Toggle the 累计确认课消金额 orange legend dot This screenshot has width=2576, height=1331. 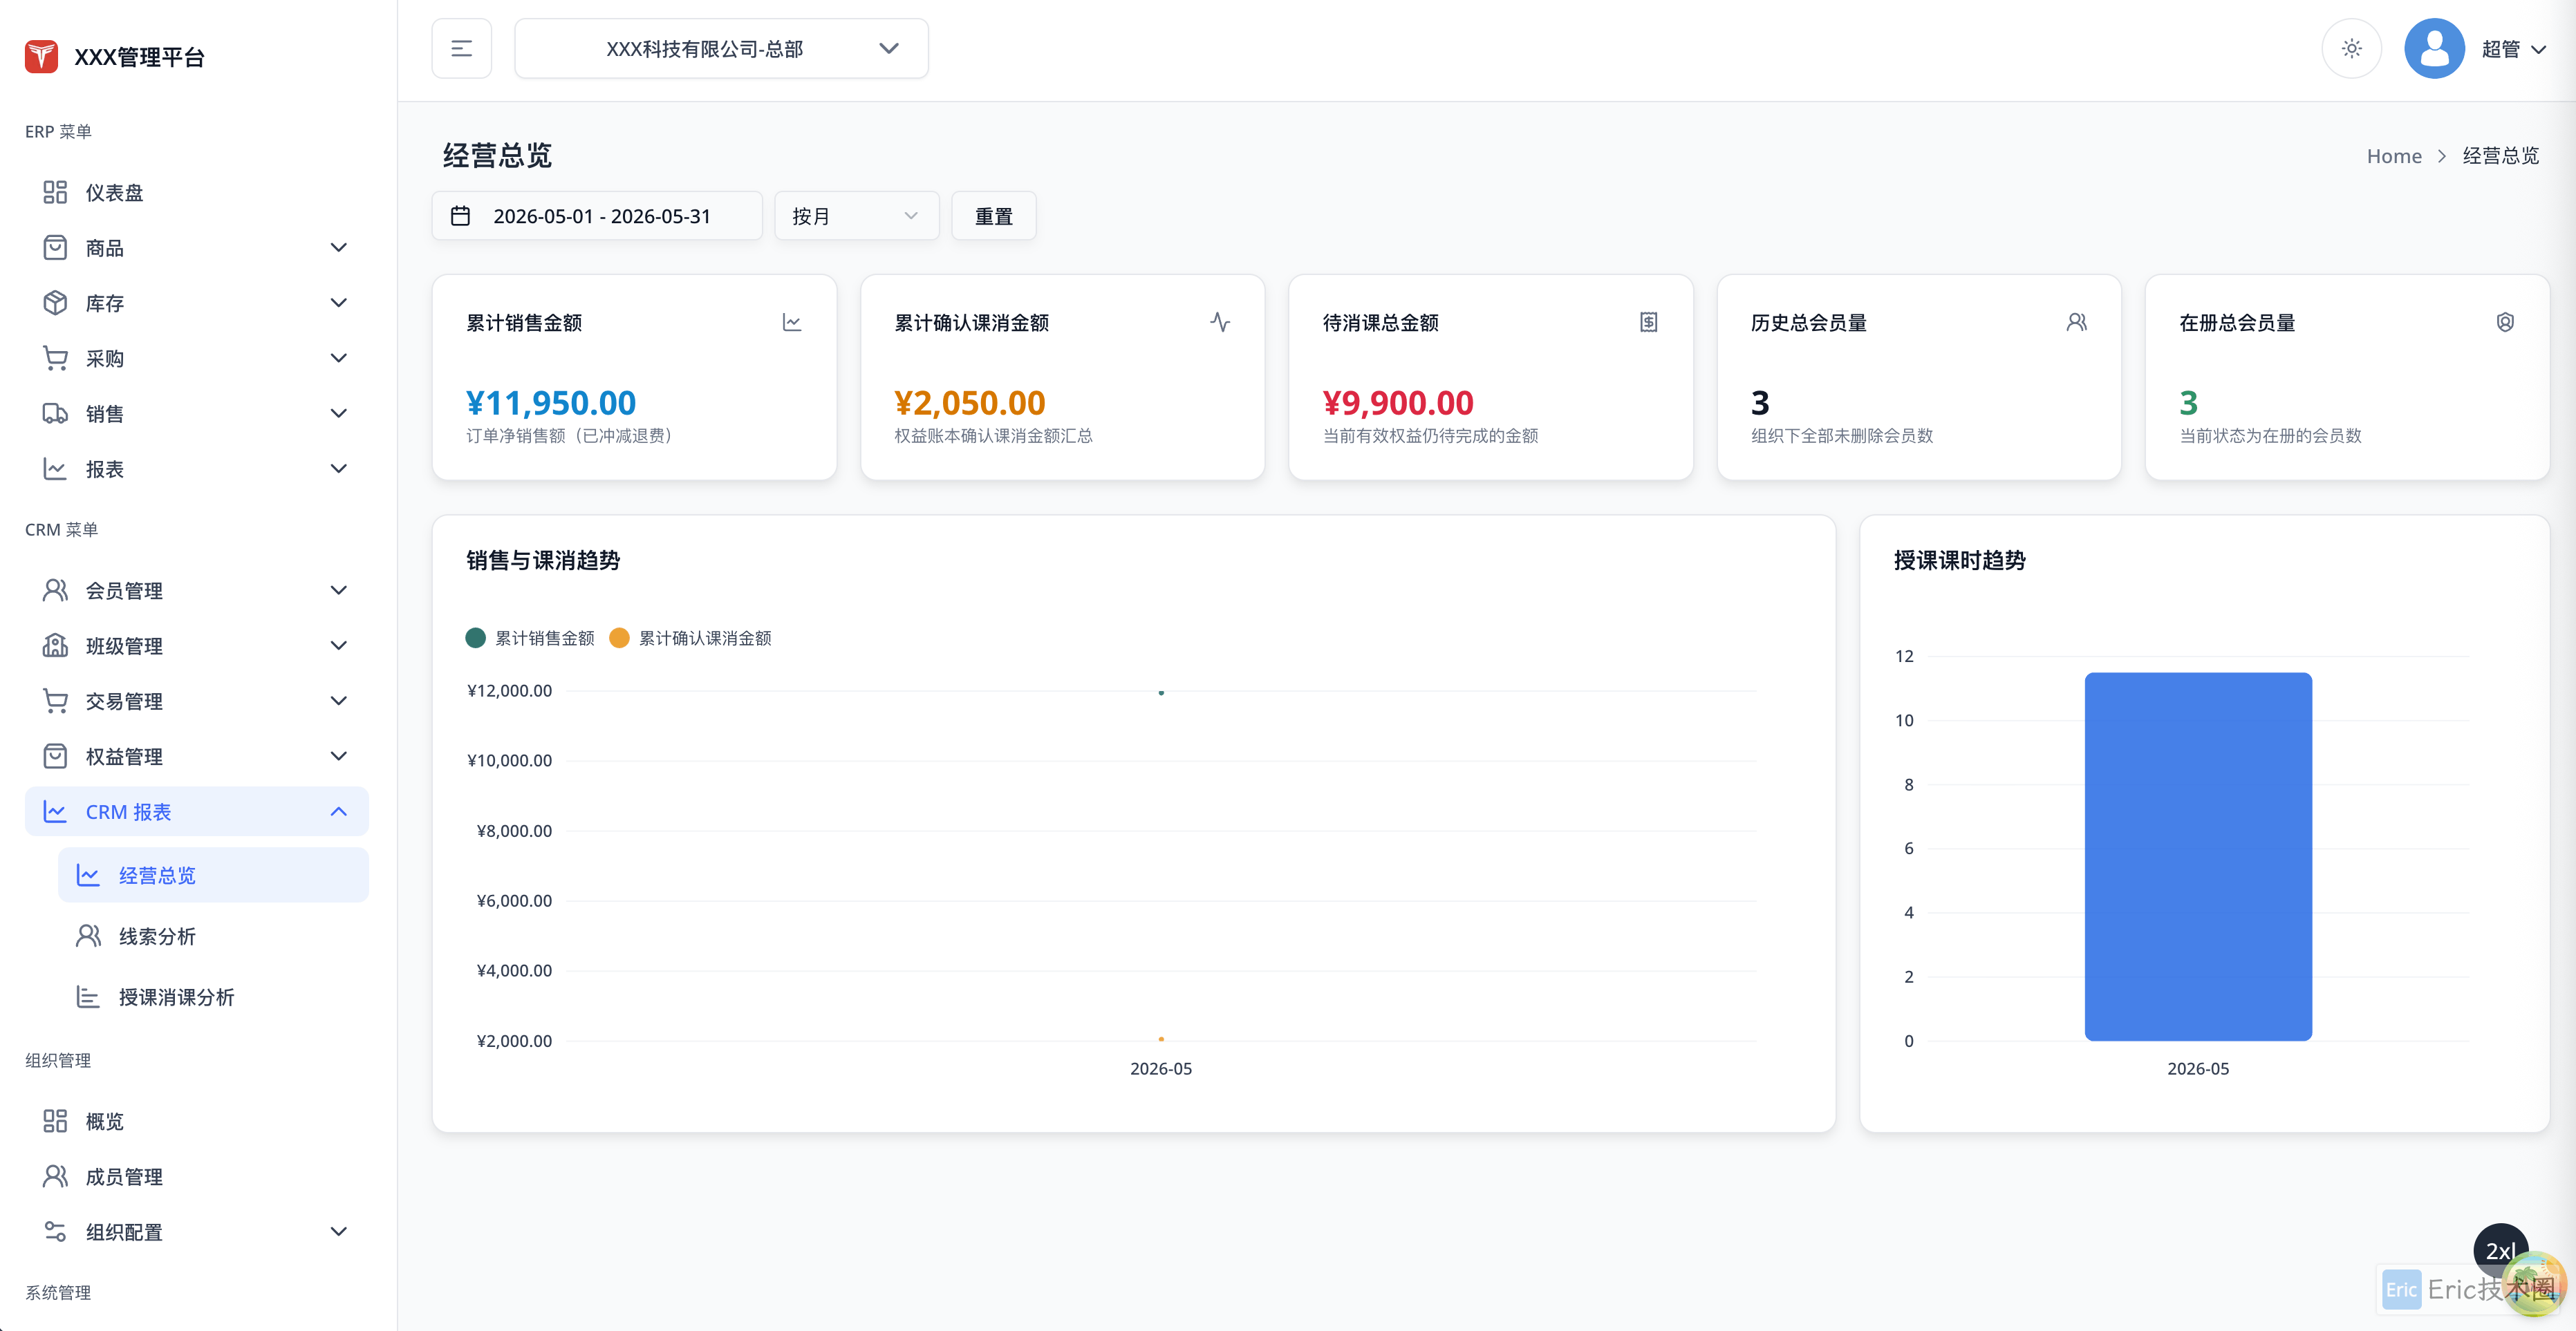pyautogui.click(x=619, y=638)
